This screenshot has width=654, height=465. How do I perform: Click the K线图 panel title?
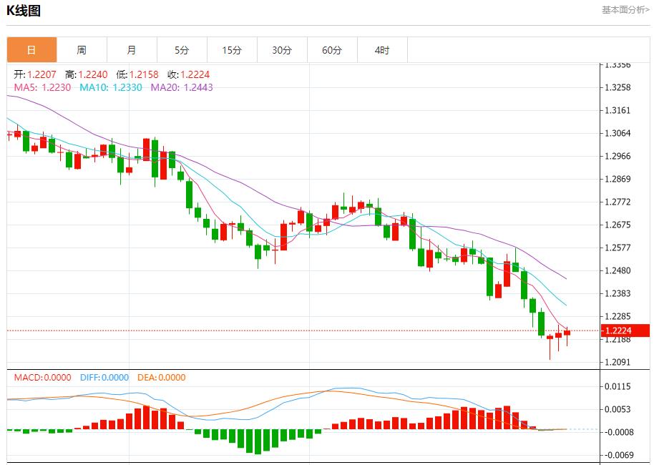[x=24, y=11]
